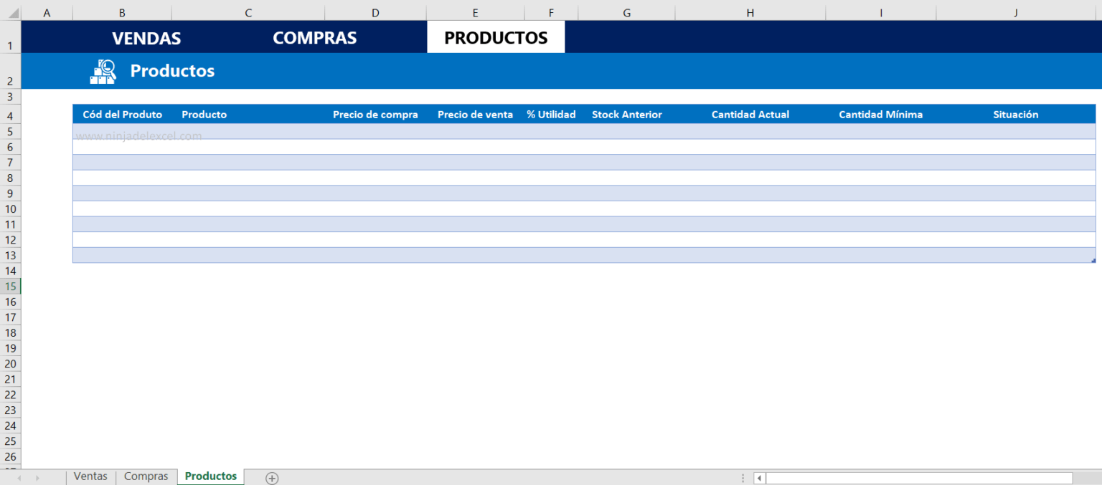Click the three-dot splitter near the scrollbar
Screen dimensions: 1102x485
point(743,477)
